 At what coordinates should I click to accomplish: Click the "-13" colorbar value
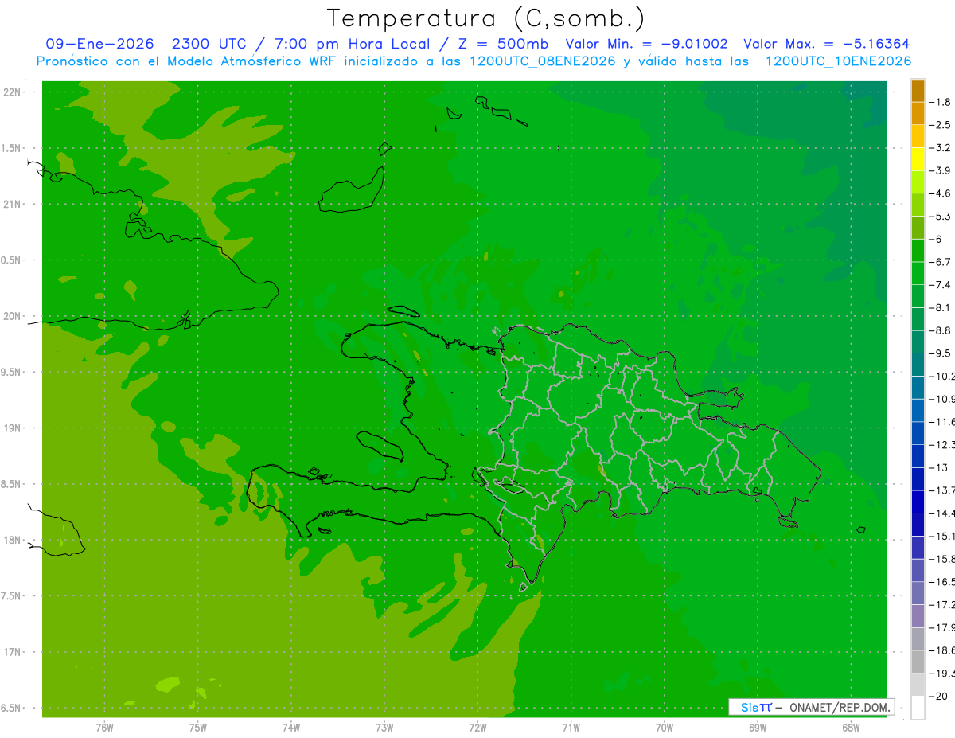938,467
